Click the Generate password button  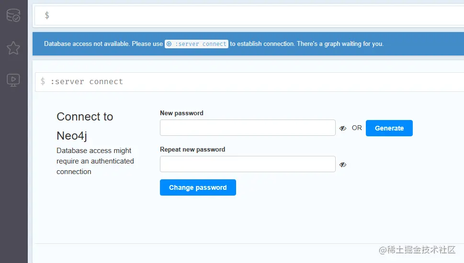pyautogui.click(x=389, y=128)
